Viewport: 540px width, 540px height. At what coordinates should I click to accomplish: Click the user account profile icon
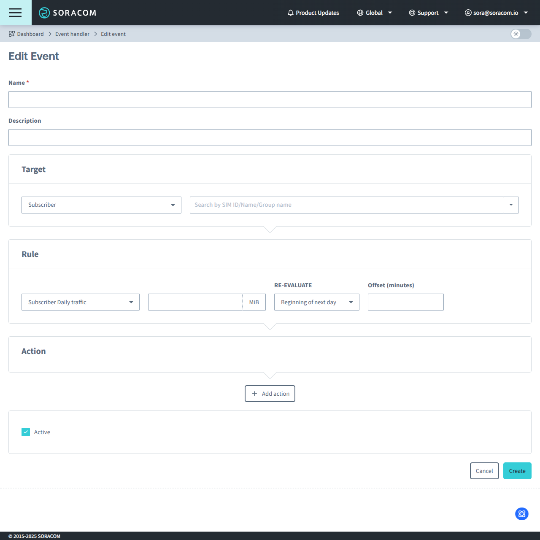point(468,13)
